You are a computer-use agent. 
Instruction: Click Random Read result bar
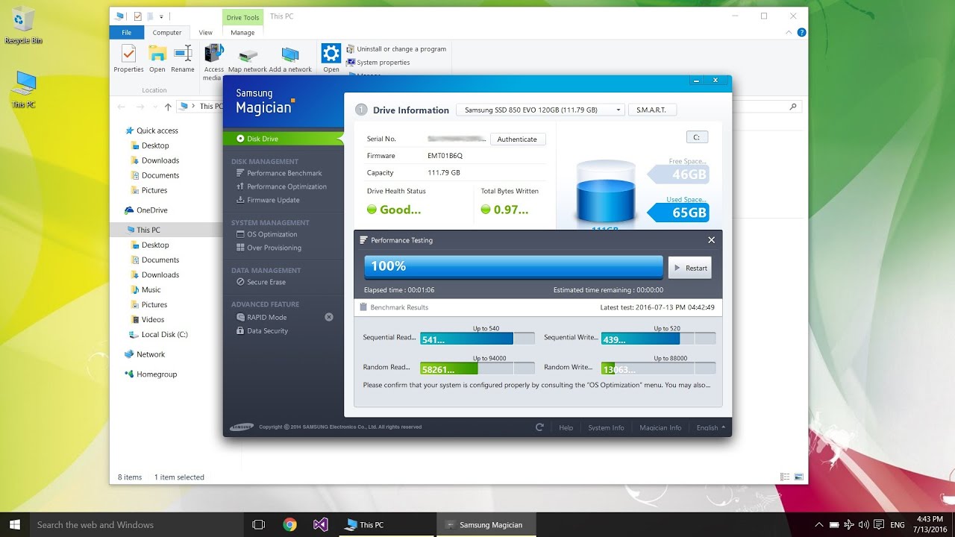pyautogui.click(x=477, y=368)
